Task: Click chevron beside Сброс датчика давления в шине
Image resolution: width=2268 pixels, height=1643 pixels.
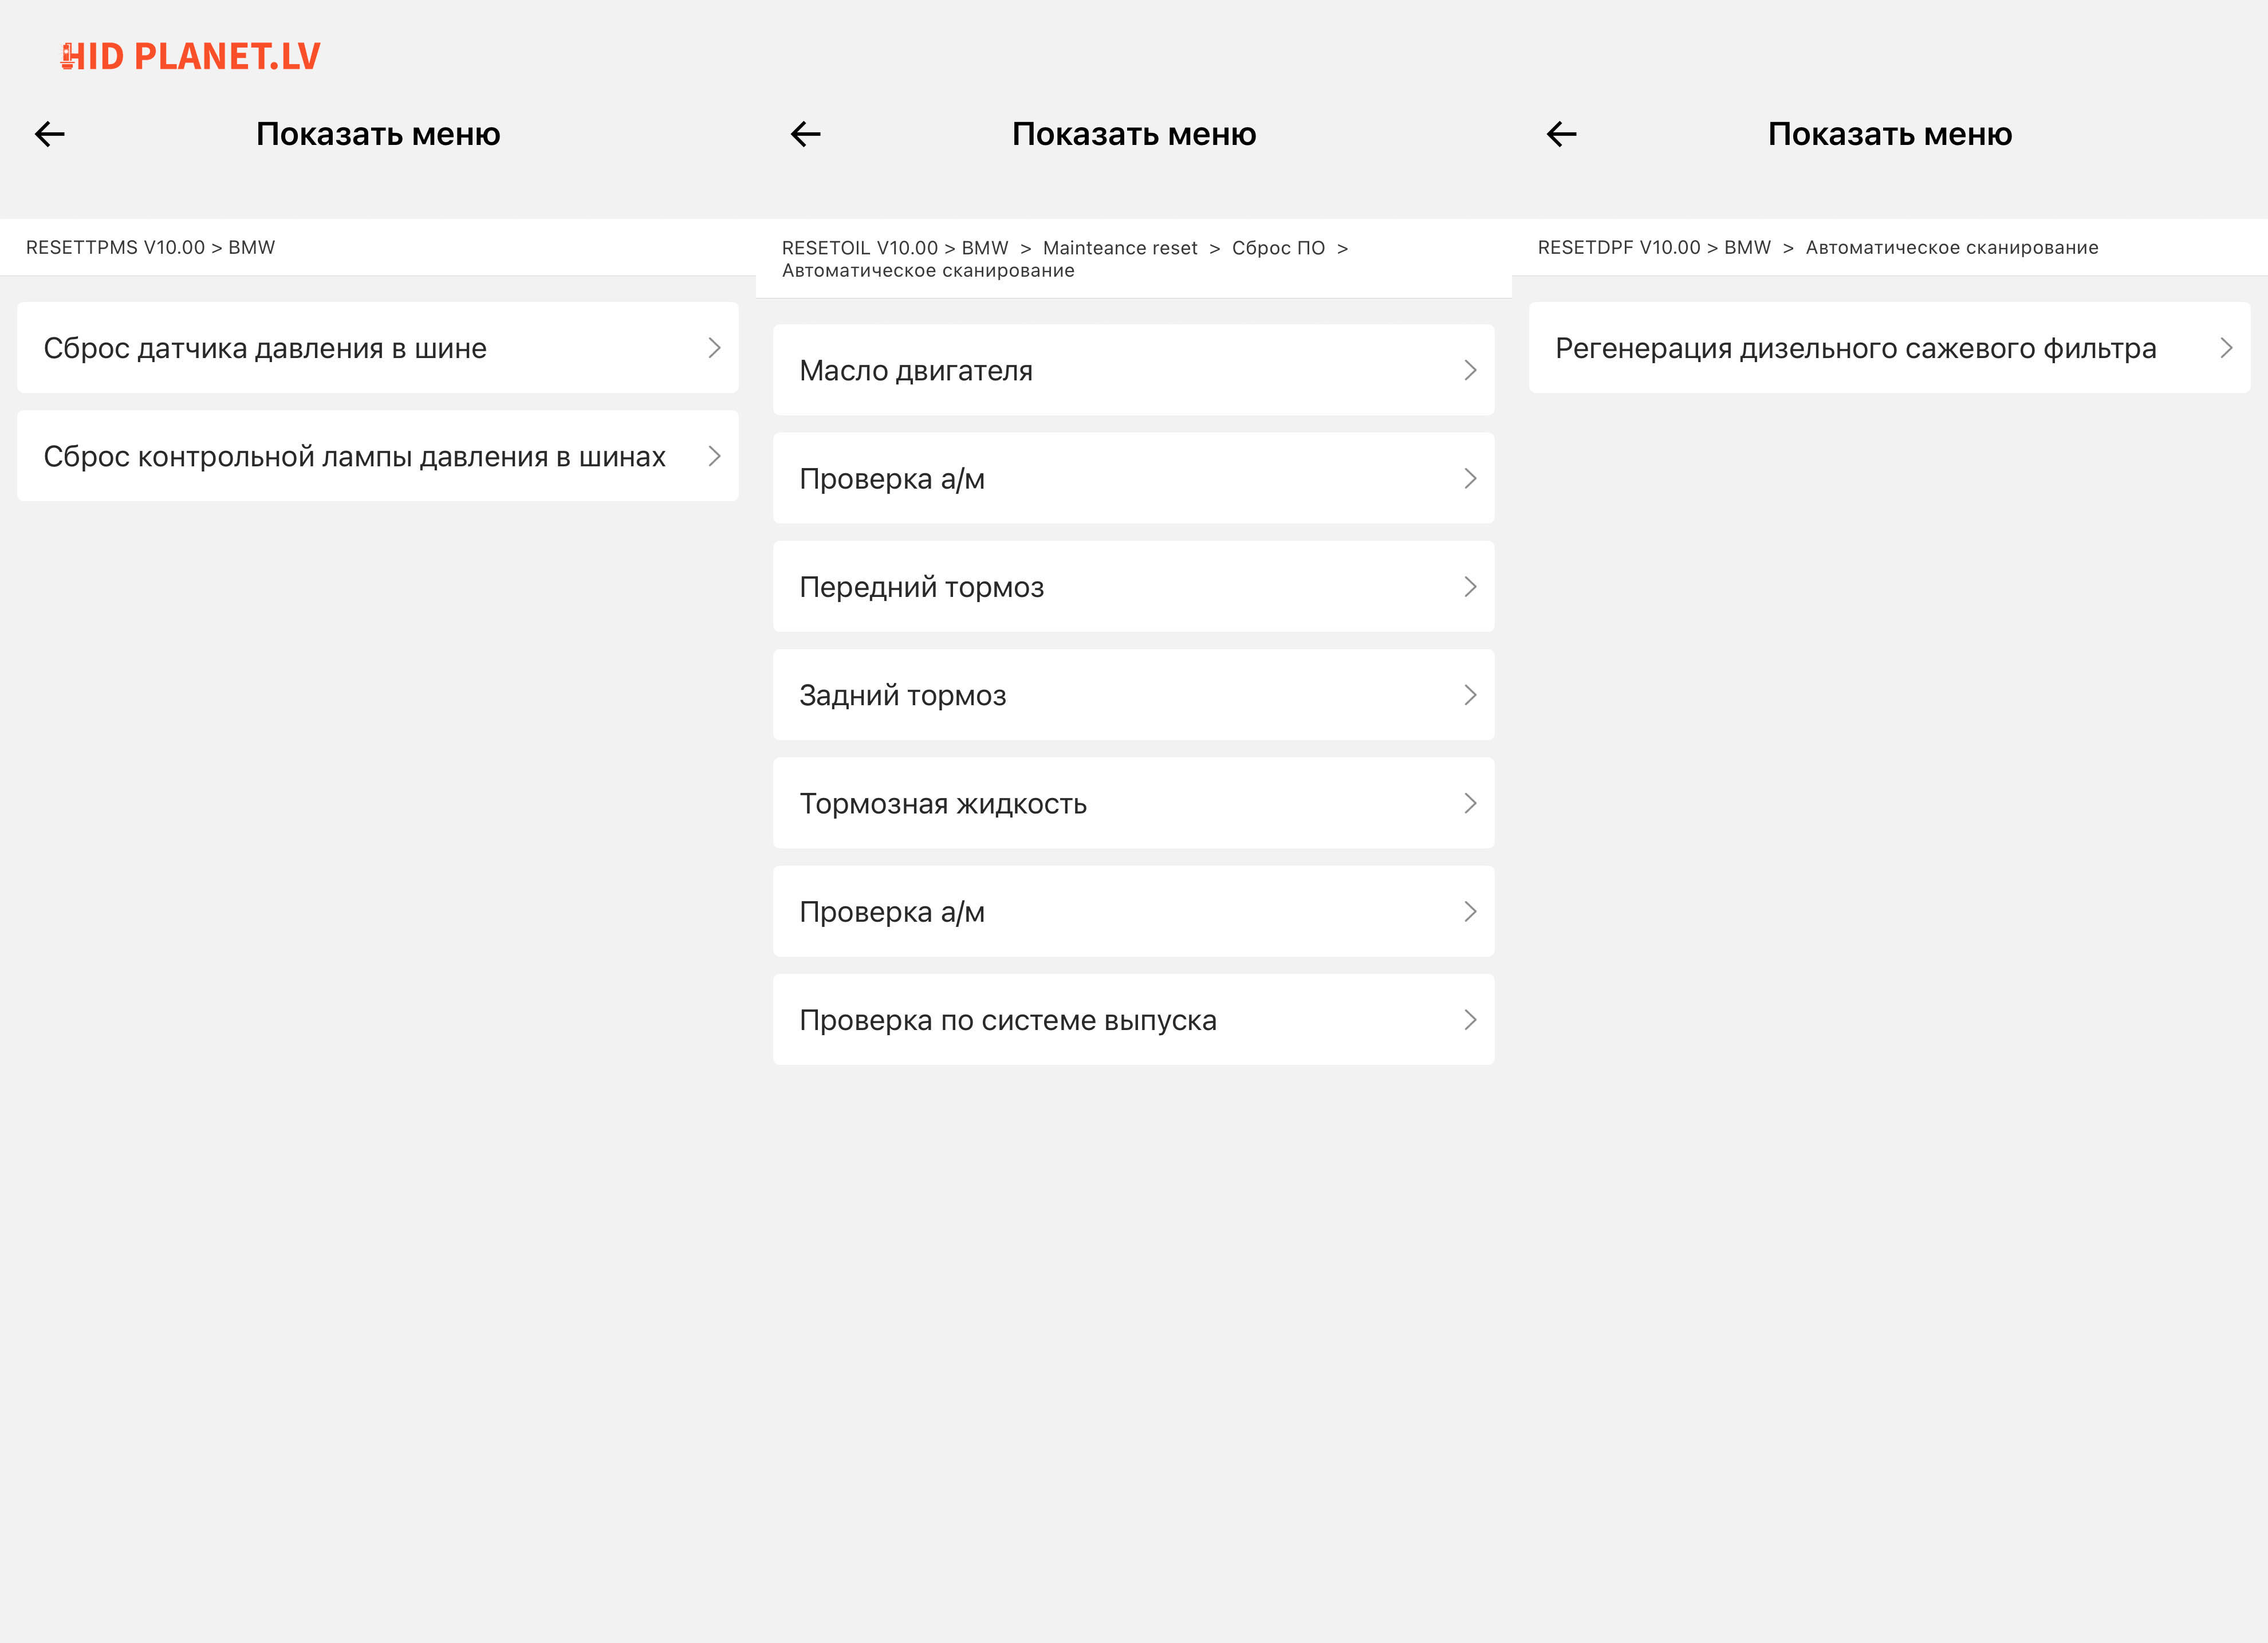Action: (x=714, y=348)
